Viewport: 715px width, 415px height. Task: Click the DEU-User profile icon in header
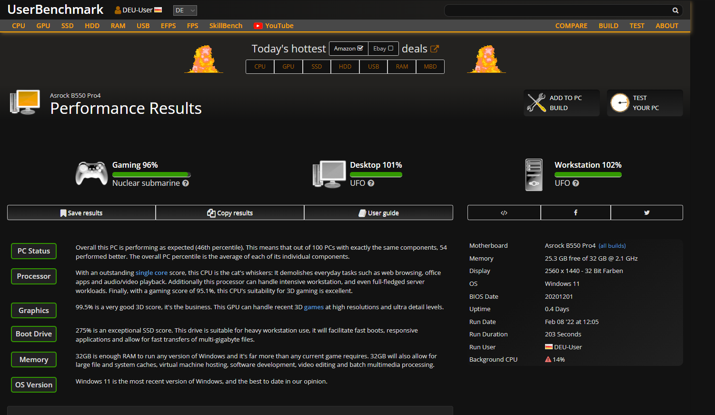pyautogui.click(x=118, y=10)
